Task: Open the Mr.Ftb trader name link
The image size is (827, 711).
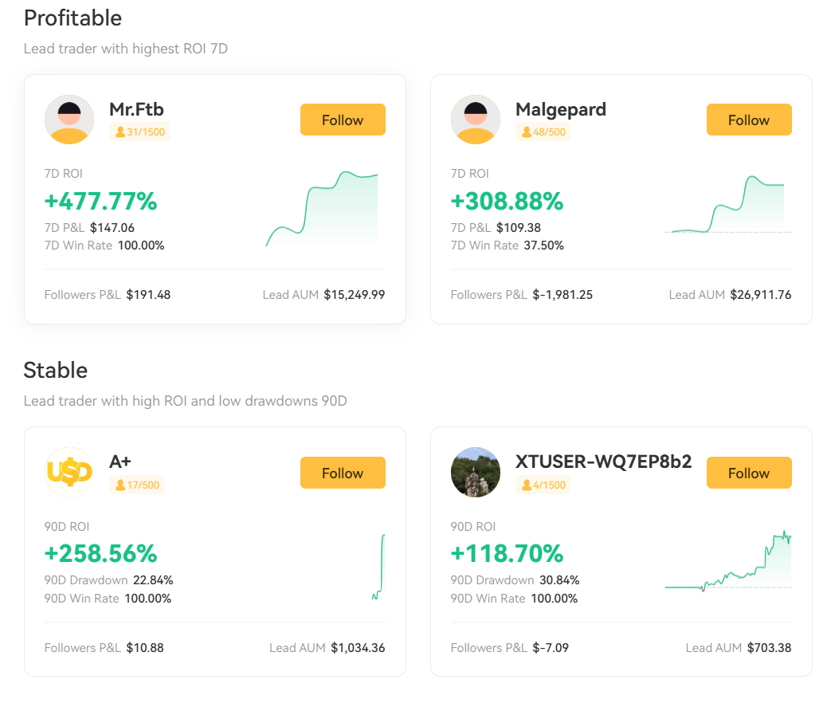Action: [136, 109]
